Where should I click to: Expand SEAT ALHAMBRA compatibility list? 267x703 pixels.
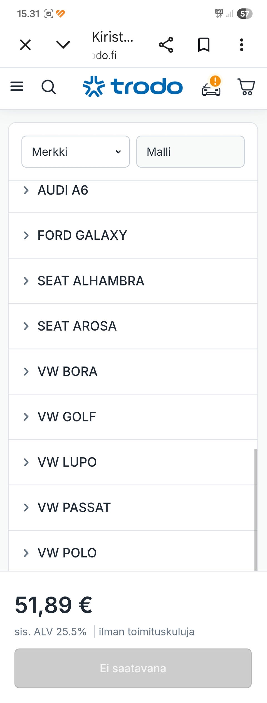coord(91,281)
